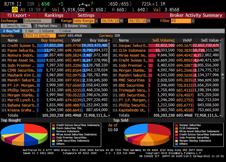Screen dimensions: 226x162
Task: Click the Settings button
Action: [x=86, y=15]
